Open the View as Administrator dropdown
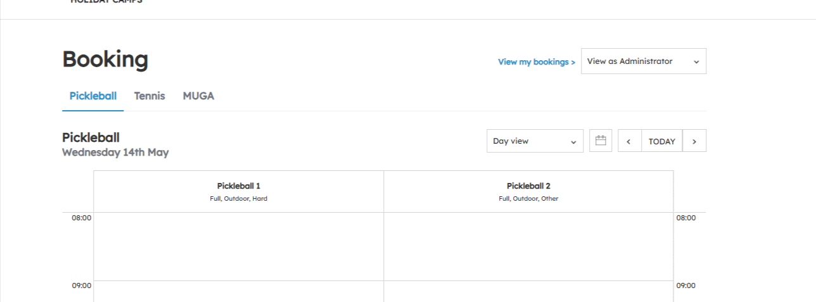 click(643, 61)
